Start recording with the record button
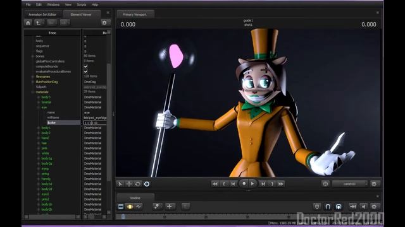The height and width of the screenshot is (227, 405). click(244, 183)
